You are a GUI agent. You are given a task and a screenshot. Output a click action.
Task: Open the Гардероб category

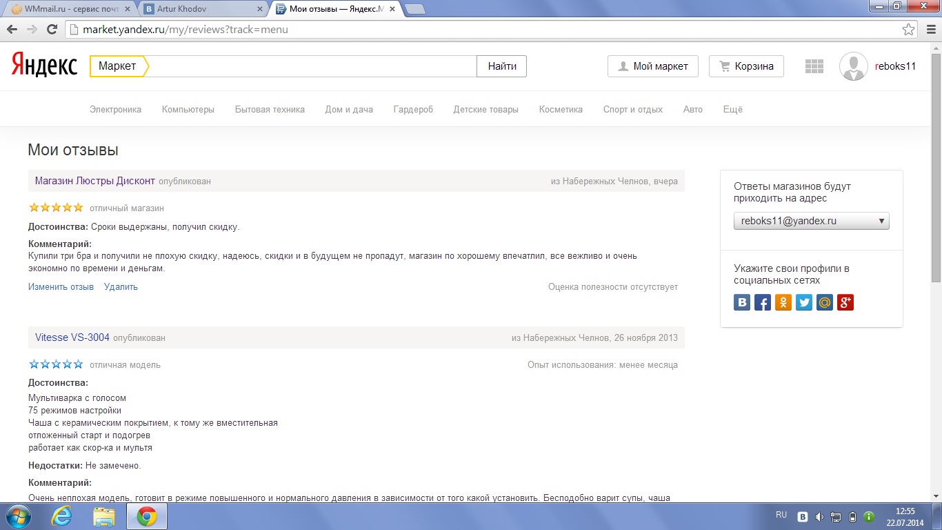(413, 109)
